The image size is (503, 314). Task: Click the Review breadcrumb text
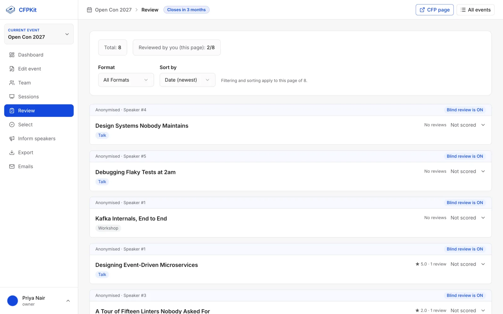click(150, 10)
